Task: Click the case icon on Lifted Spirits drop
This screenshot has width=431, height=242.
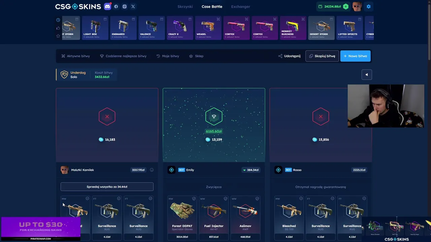Action: point(360,19)
